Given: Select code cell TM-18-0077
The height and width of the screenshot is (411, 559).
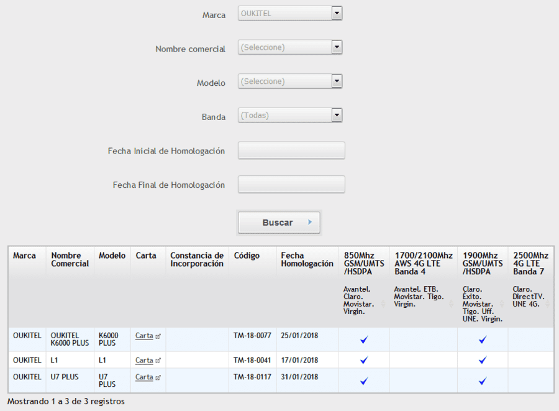Looking at the screenshot, I should click(x=252, y=335).
